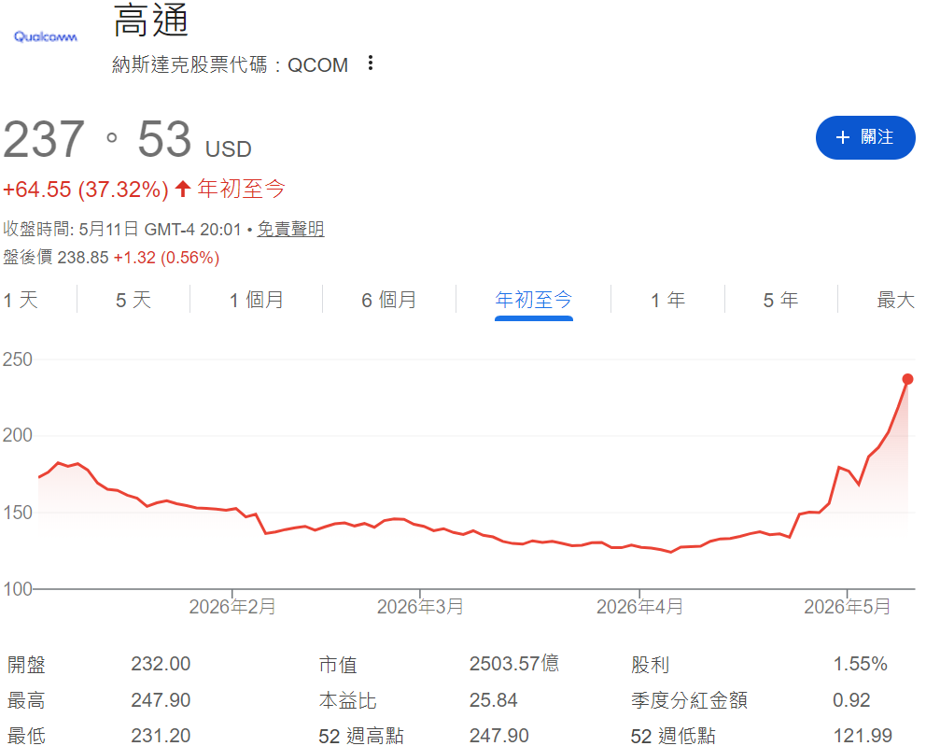Click the 250 y-axis label
Viewport: 926px width, 746px height.
(17, 359)
